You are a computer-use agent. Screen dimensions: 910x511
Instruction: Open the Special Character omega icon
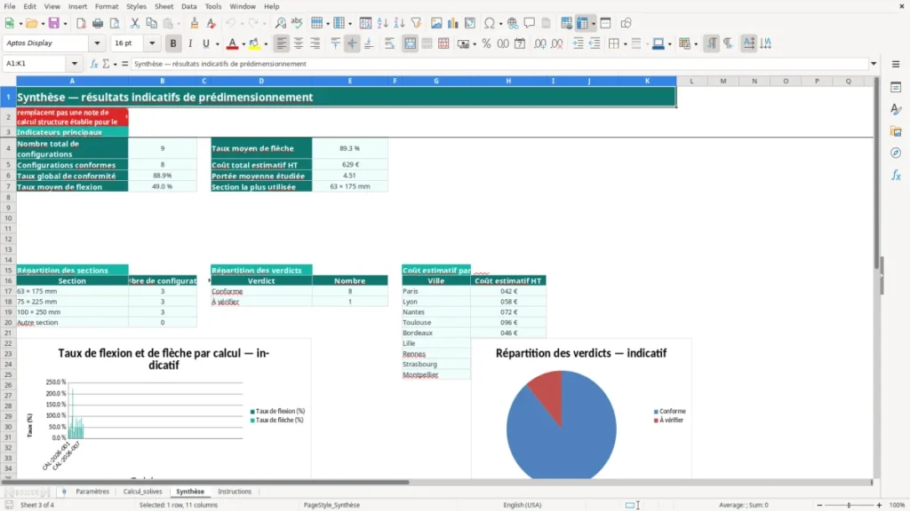[x=490, y=23]
